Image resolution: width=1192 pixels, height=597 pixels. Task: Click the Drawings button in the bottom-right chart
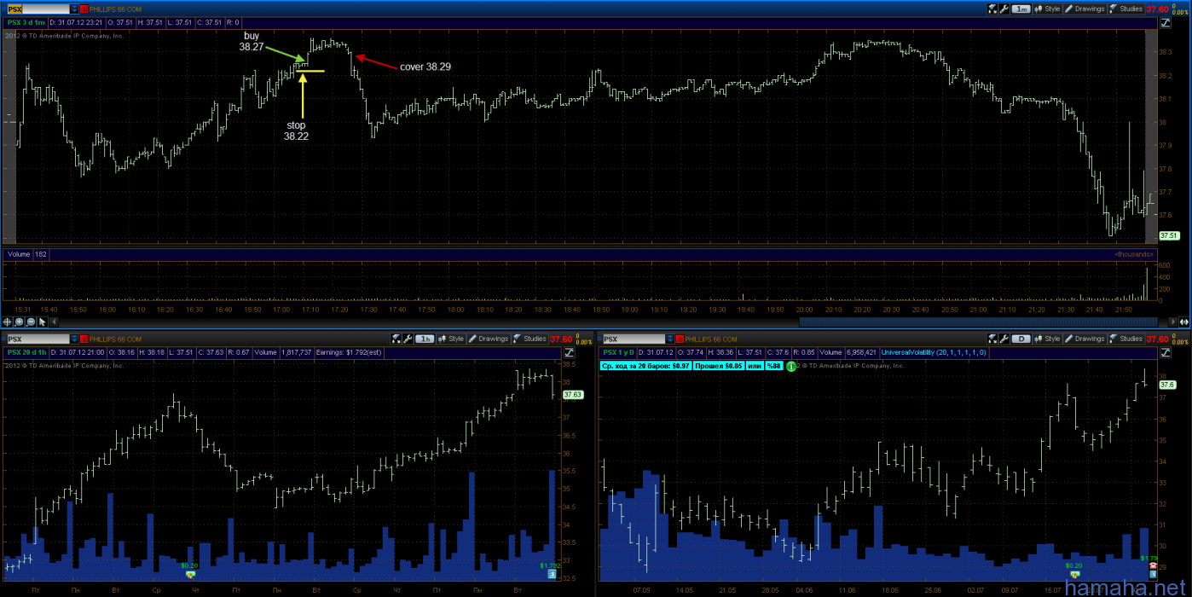pyautogui.click(x=1085, y=339)
